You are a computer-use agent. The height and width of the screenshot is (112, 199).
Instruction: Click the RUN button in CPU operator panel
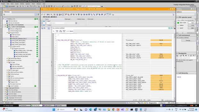[191, 23]
